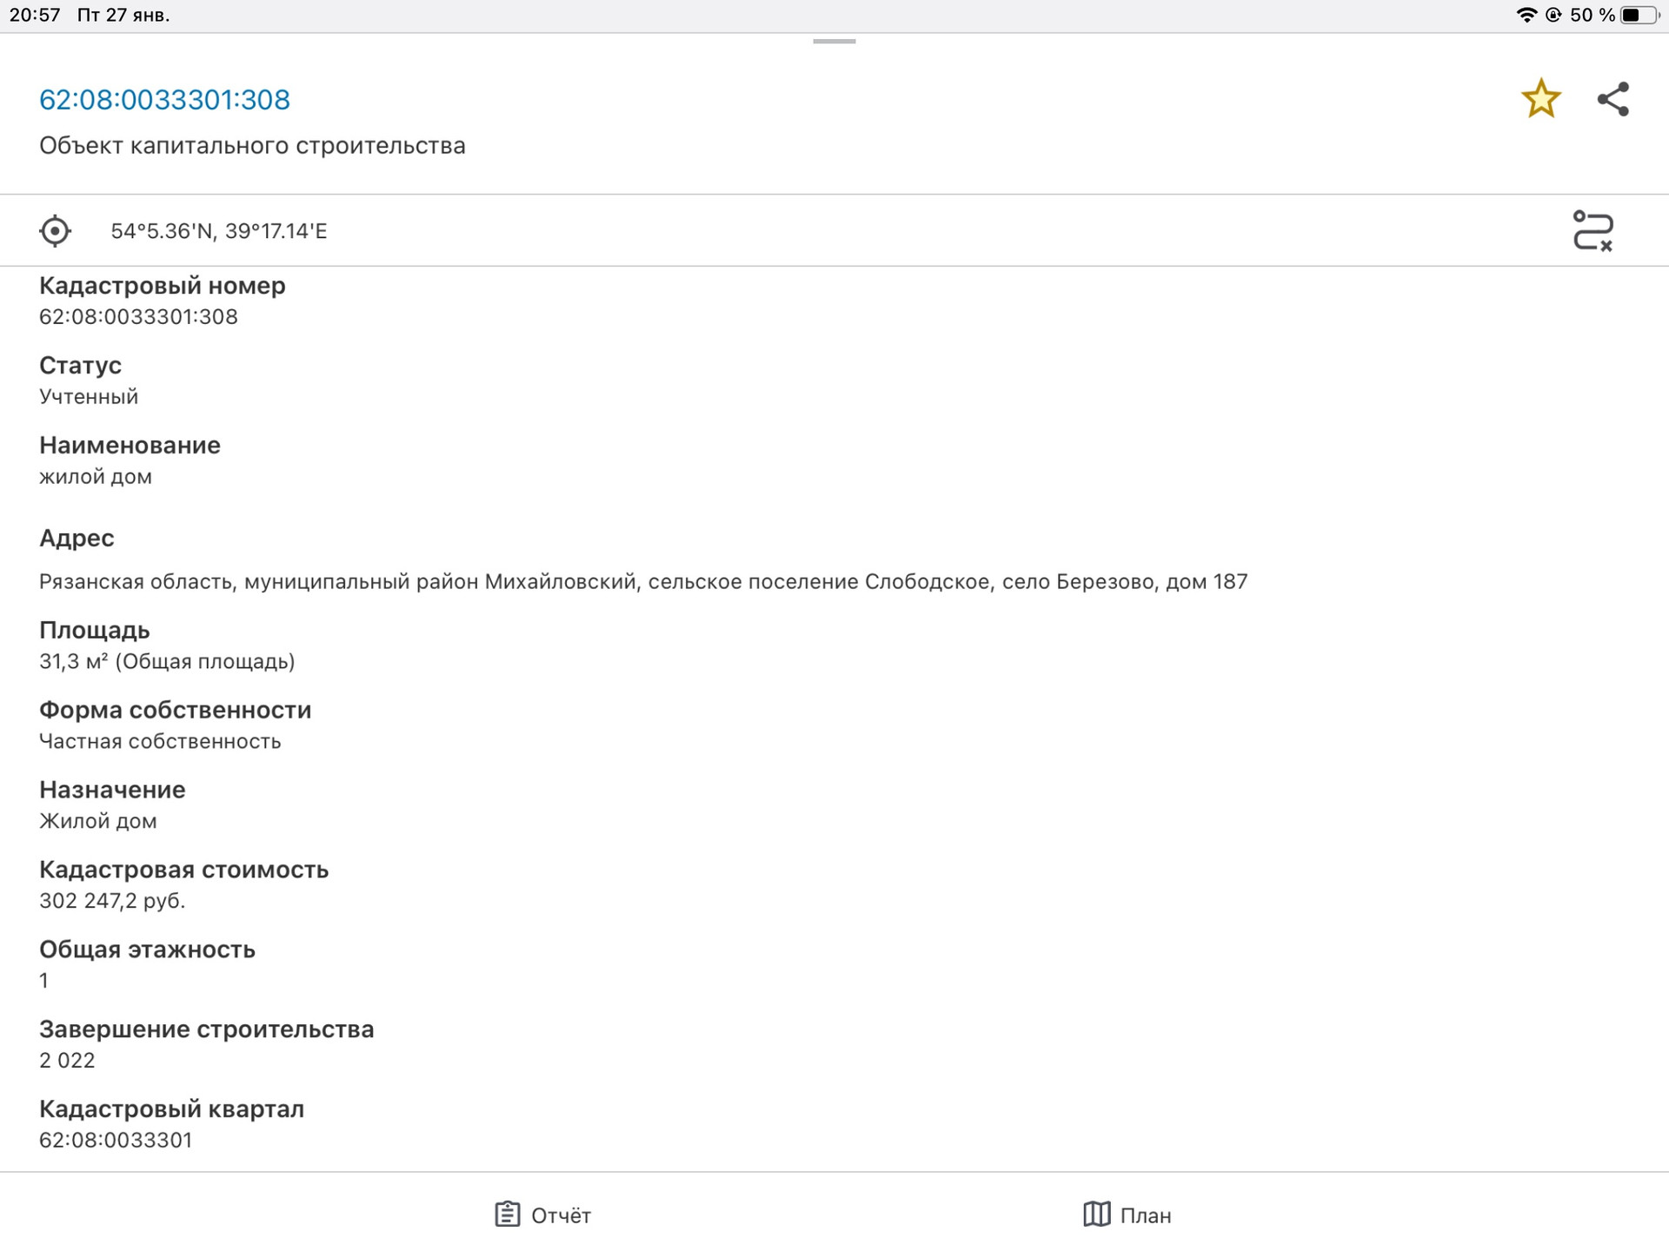Open the share icon menu
This screenshot has width=1669, height=1251.
pos(1612,99)
